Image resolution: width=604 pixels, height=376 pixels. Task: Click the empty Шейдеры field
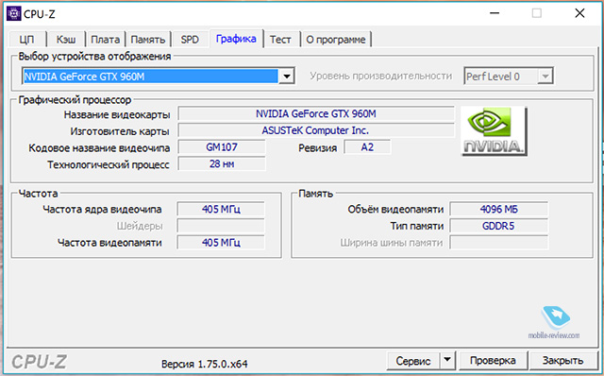(221, 226)
